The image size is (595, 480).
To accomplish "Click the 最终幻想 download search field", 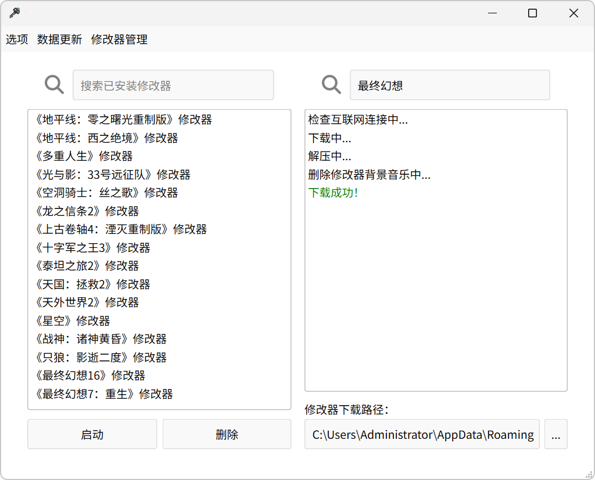I will click(x=450, y=85).
